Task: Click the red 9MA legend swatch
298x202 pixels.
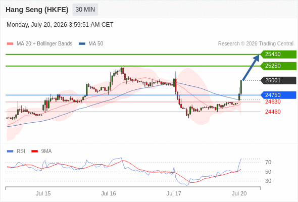Action: pos(34,151)
